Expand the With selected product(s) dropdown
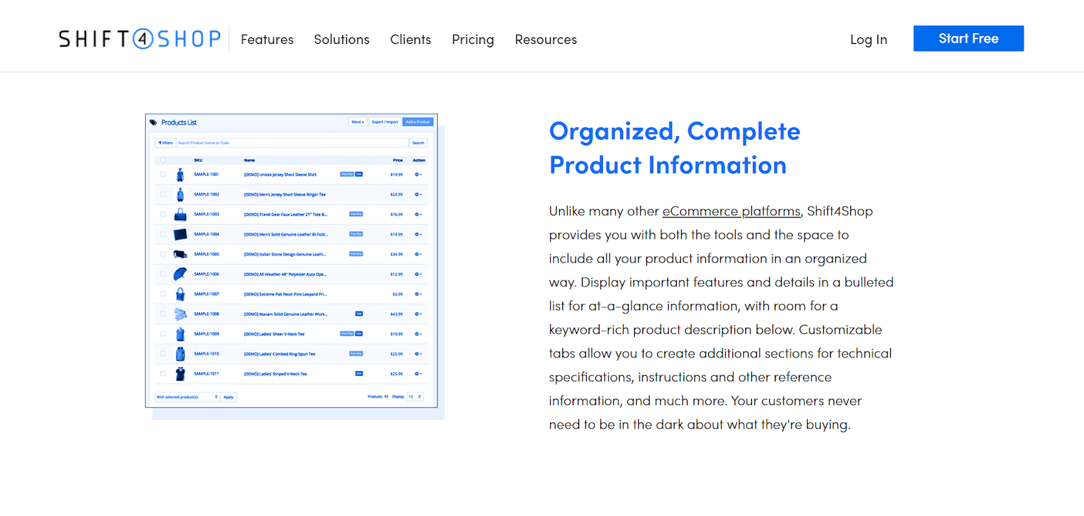The width and height of the screenshot is (1084, 516). click(188, 397)
